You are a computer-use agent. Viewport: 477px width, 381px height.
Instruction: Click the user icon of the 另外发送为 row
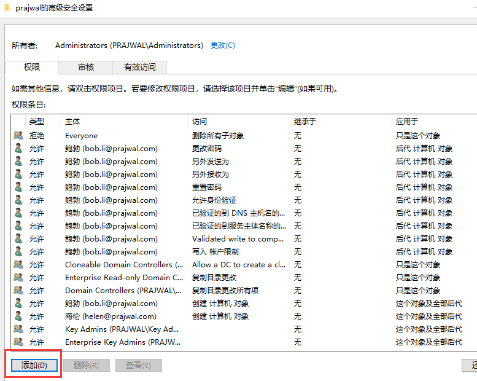point(18,161)
